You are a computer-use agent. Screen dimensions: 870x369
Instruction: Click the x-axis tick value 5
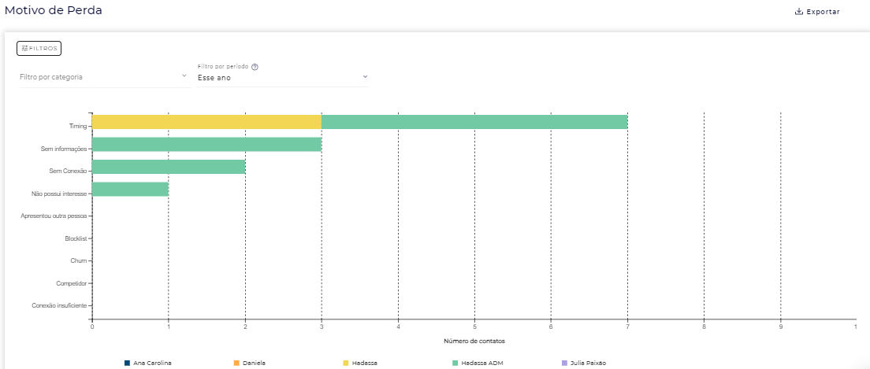[x=474, y=327]
